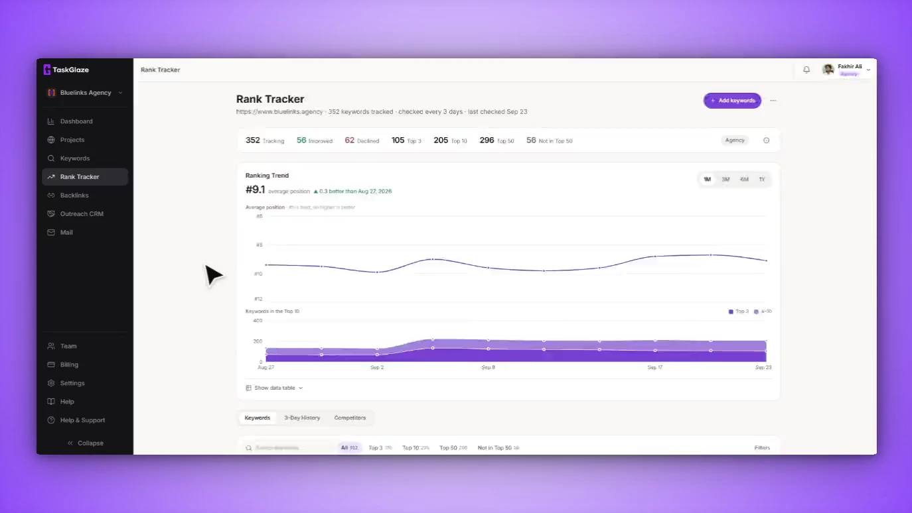912x513 pixels.
Task: Open Billing via its card icon
Action: 51,365
